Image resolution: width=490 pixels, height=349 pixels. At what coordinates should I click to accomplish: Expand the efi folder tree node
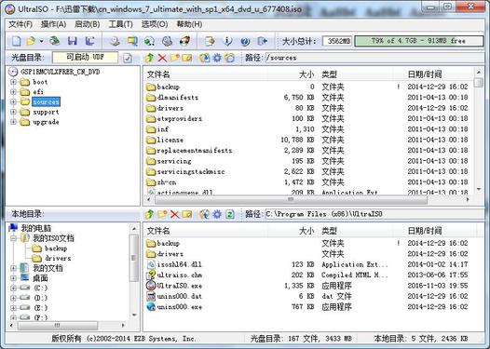[13, 92]
